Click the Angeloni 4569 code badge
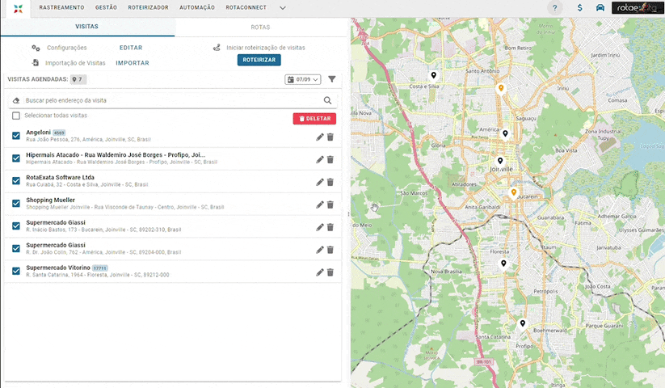This screenshot has height=388, width=665. click(59, 133)
